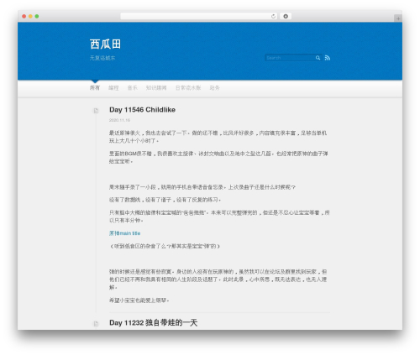The image size is (420, 355).
Task: Click the round icon next to address bar
Action: tap(286, 16)
